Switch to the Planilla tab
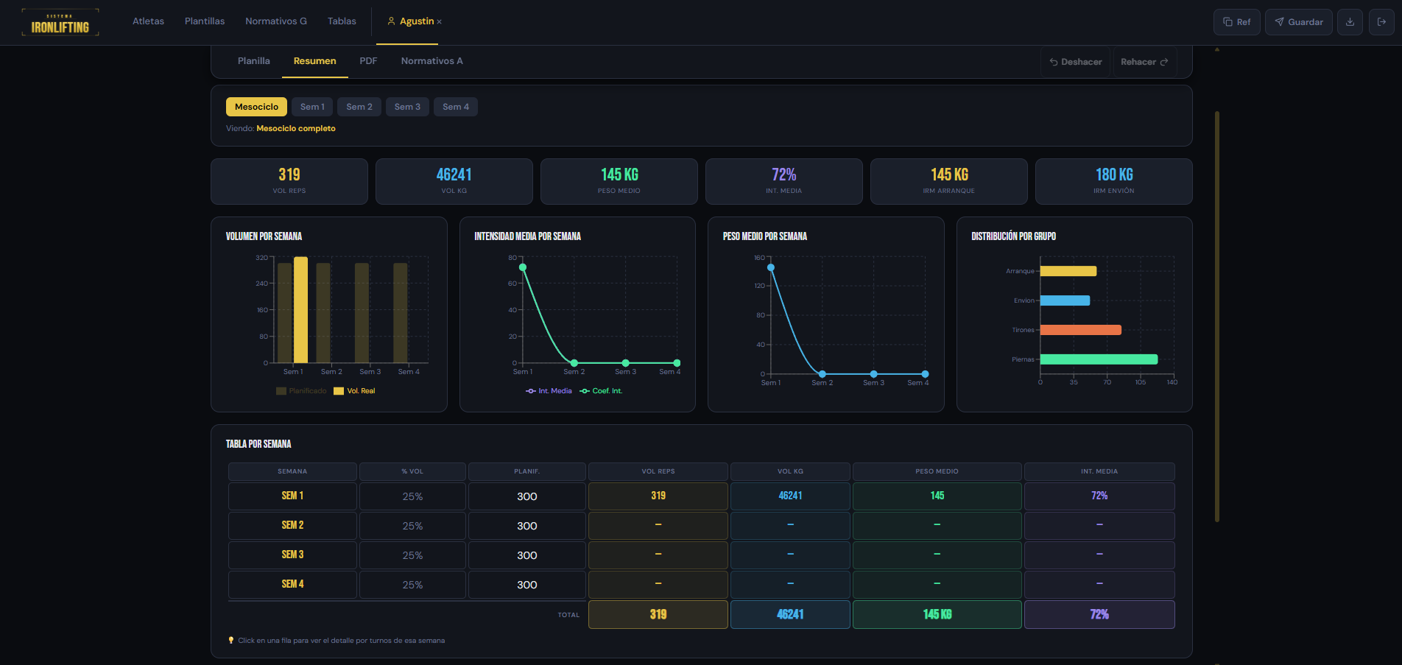Viewport: 1402px width, 665px height. 254,61
